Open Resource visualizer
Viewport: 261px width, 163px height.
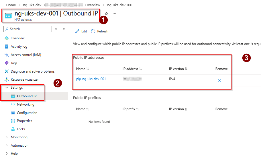[25, 79]
